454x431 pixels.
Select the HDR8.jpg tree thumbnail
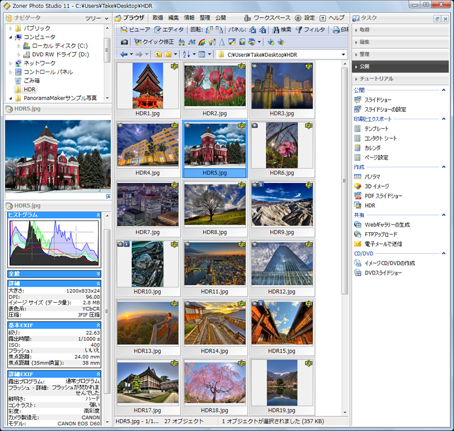(215, 203)
